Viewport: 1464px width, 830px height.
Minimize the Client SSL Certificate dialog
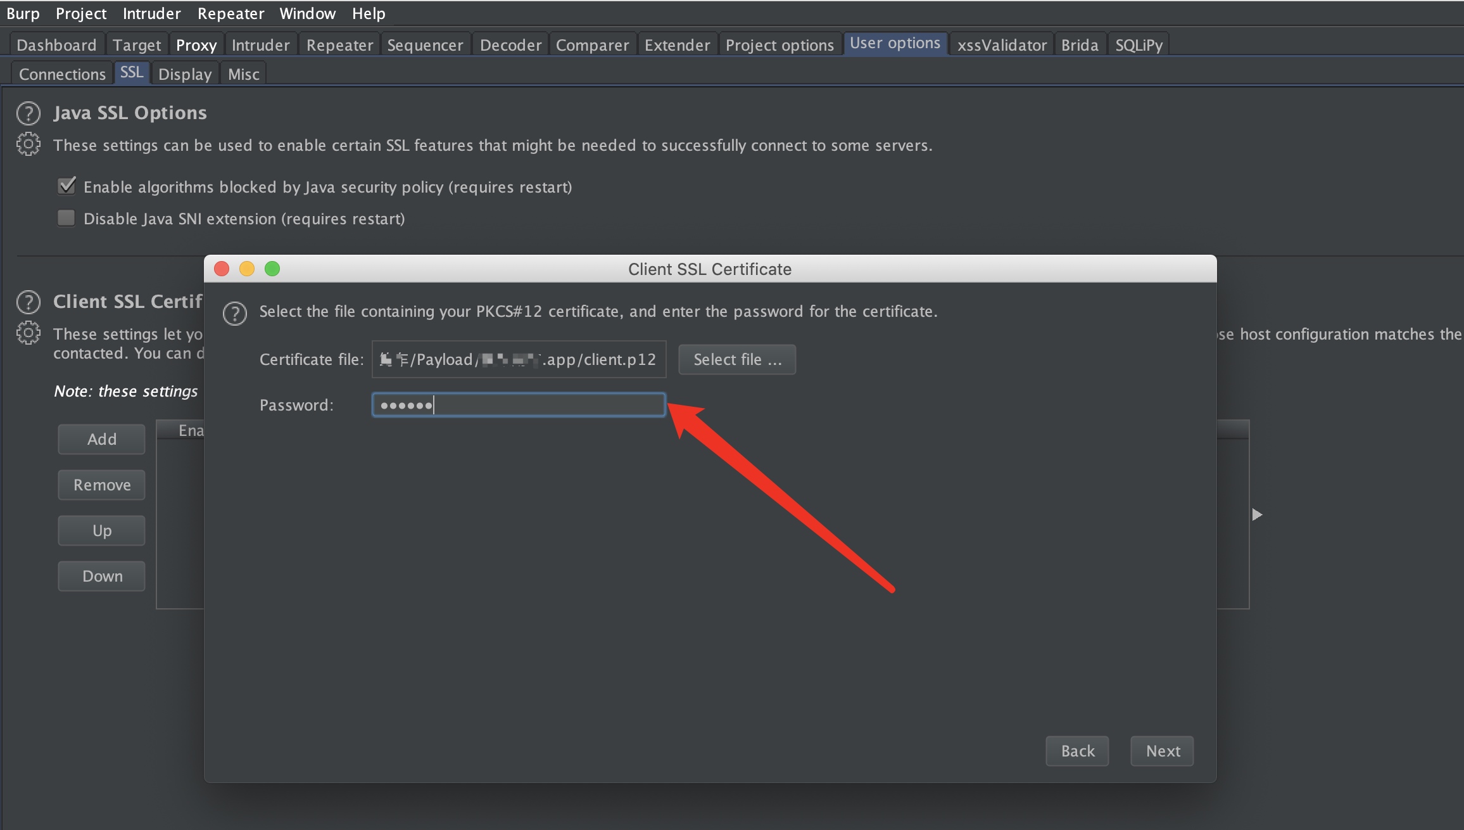247,269
